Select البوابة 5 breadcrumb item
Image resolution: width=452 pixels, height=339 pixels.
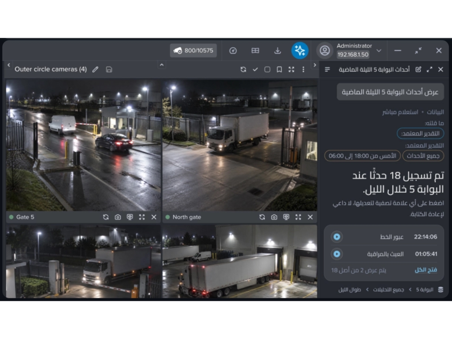point(425,290)
